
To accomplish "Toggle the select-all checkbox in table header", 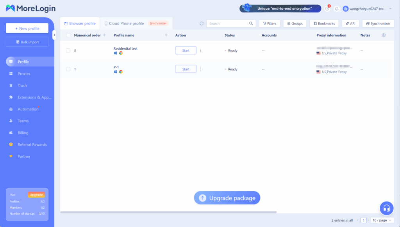I will (x=68, y=35).
